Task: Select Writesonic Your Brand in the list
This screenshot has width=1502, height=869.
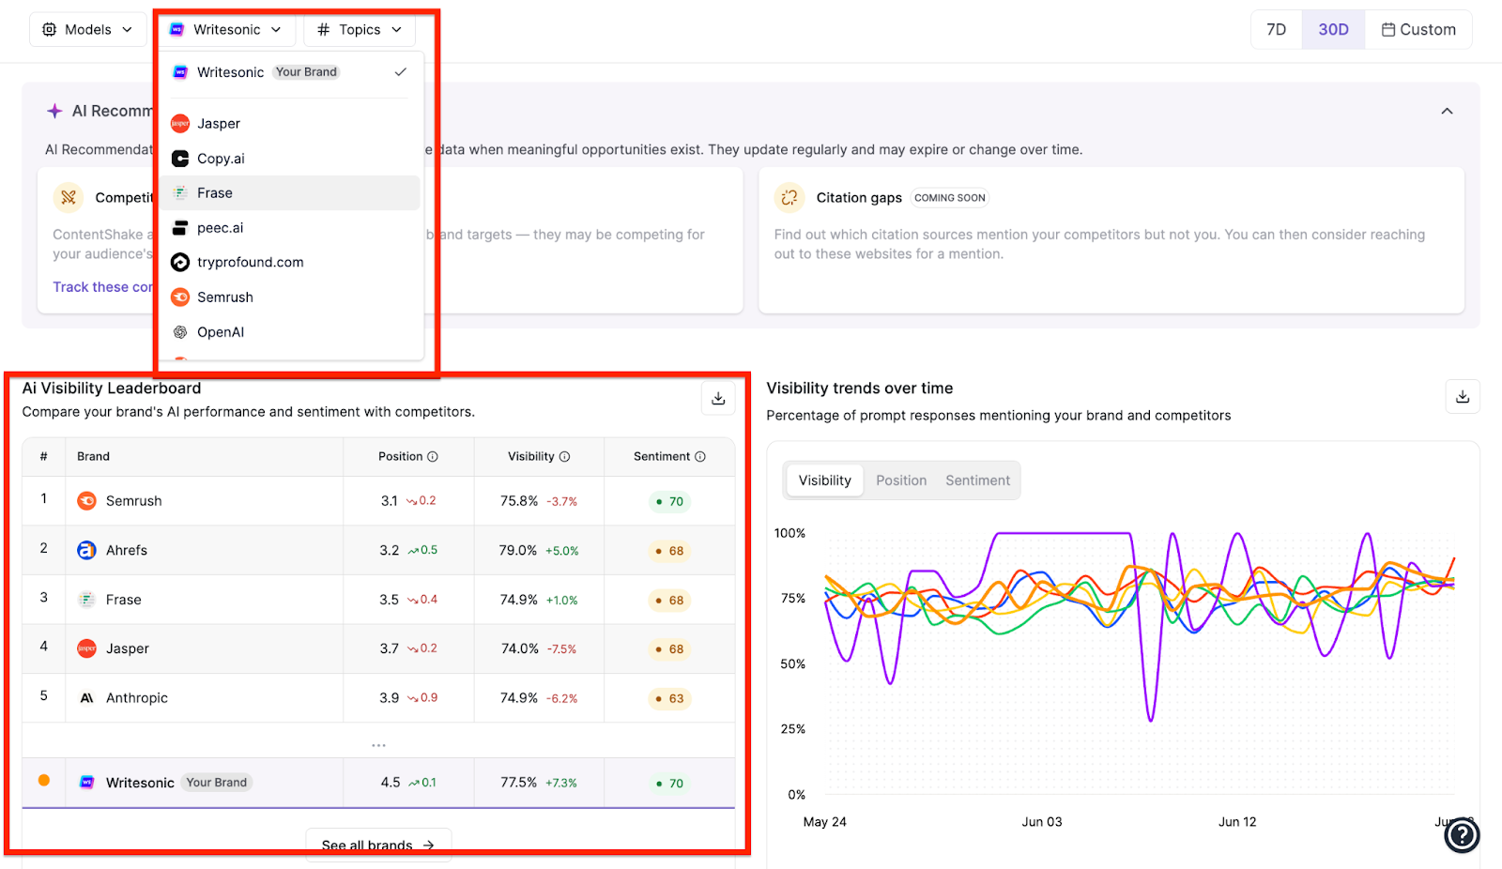Action: point(290,72)
